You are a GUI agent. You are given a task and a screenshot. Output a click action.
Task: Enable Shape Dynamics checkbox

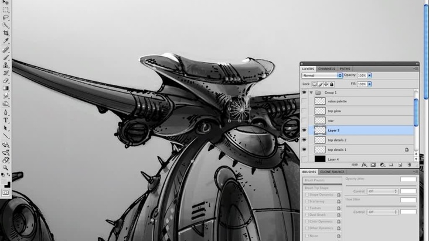[307, 195]
